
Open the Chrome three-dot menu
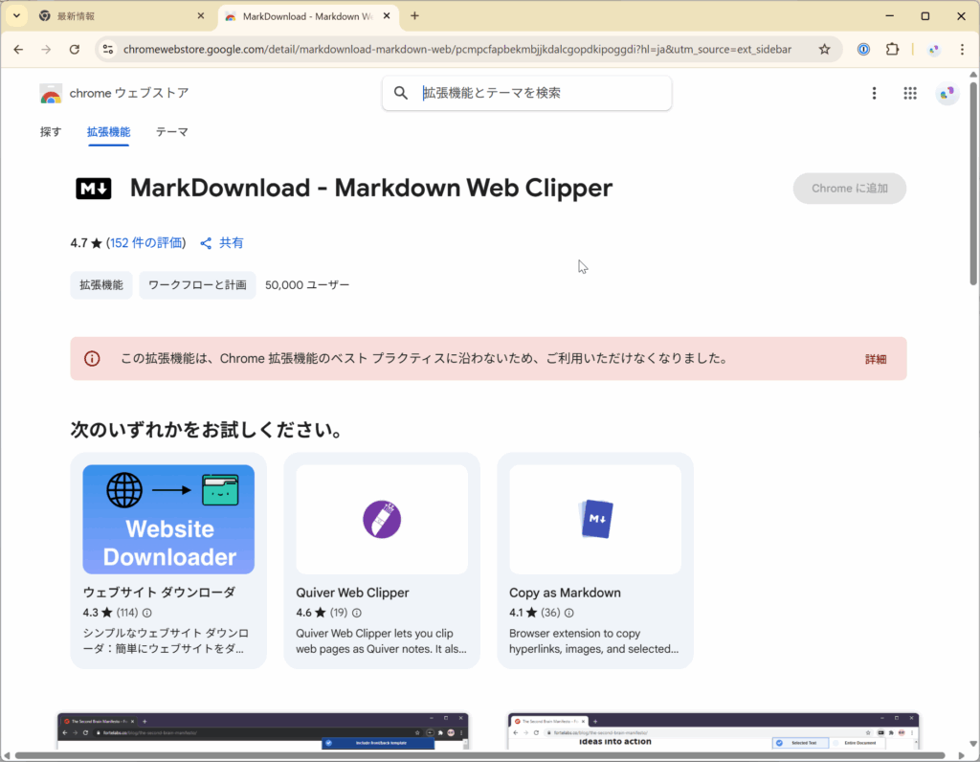point(962,50)
